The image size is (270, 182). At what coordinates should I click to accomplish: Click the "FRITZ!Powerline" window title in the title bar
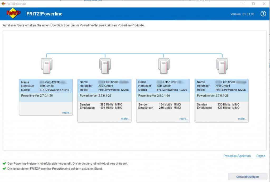(16, 4)
